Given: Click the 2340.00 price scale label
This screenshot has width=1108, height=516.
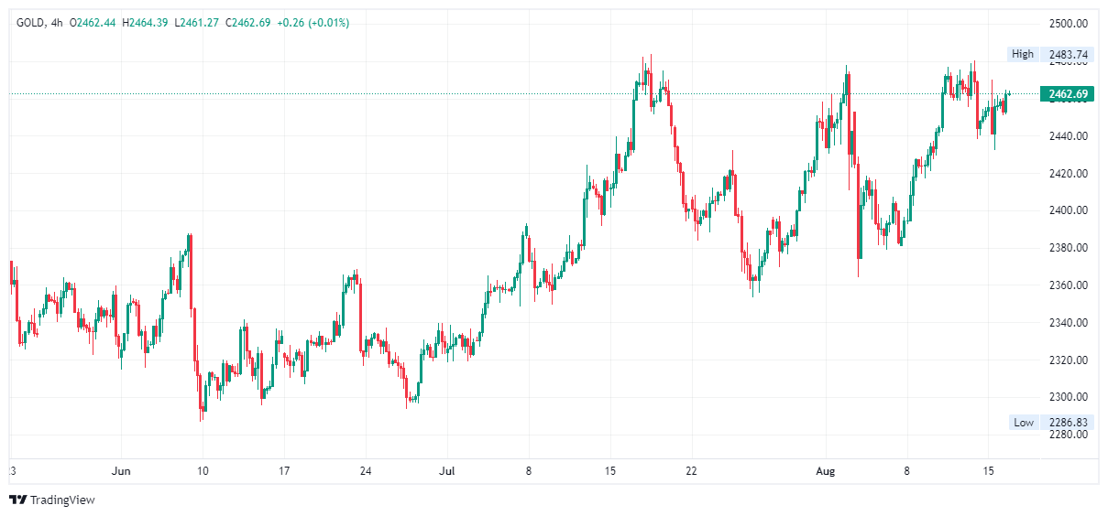Looking at the screenshot, I should click(x=1068, y=323).
